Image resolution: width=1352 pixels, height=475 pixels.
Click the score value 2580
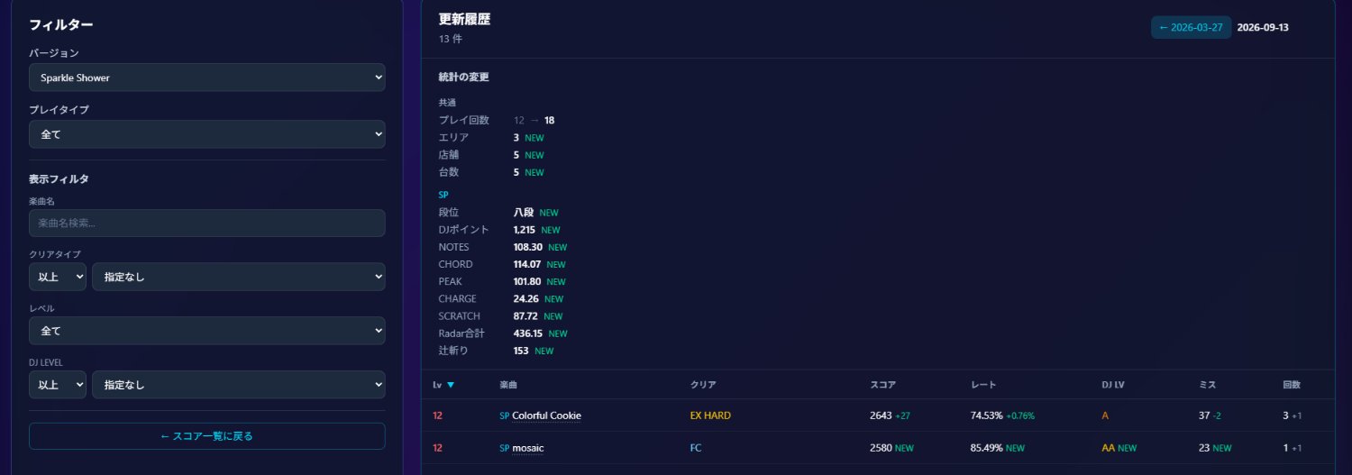tap(881, 448)
